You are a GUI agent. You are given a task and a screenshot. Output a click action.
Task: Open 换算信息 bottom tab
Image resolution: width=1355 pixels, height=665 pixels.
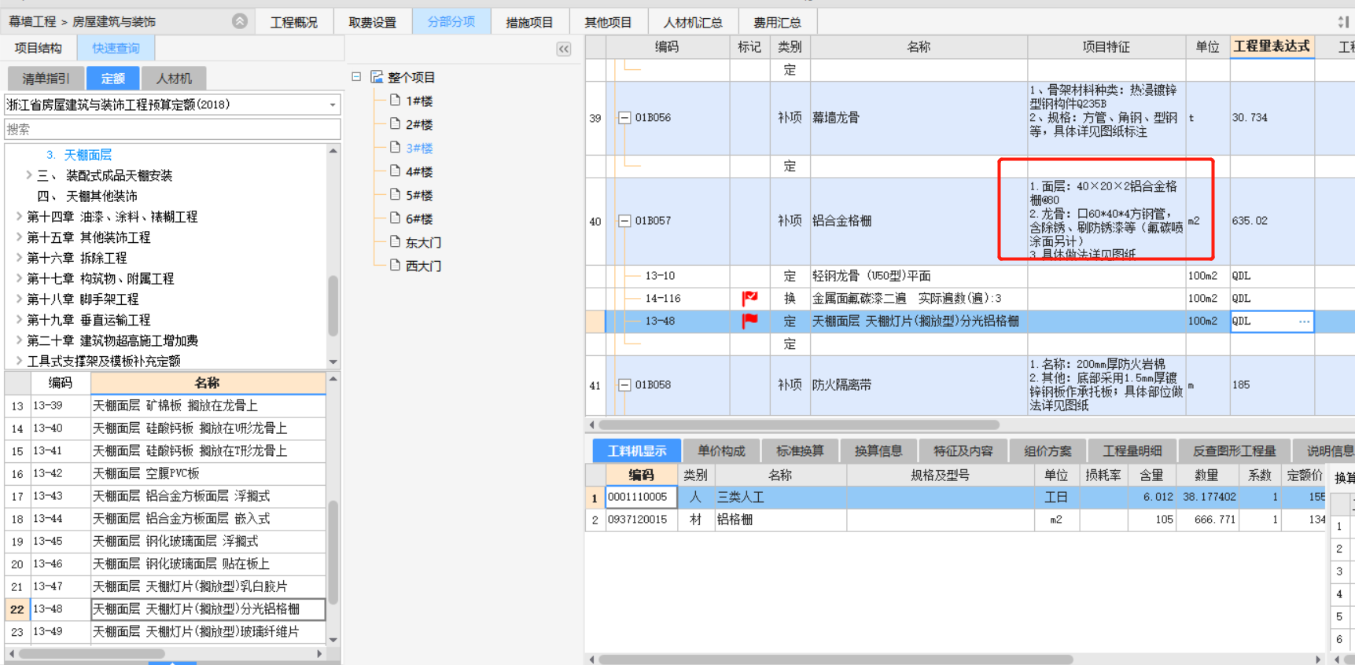[x=878, y=450]
